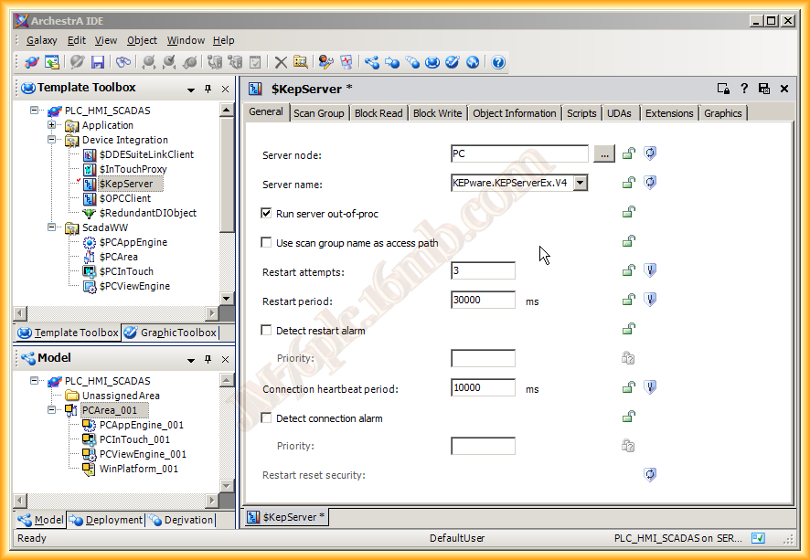Click the Restart attempts input field
Viewport: 810px width, 560px height.
(483, 271)
